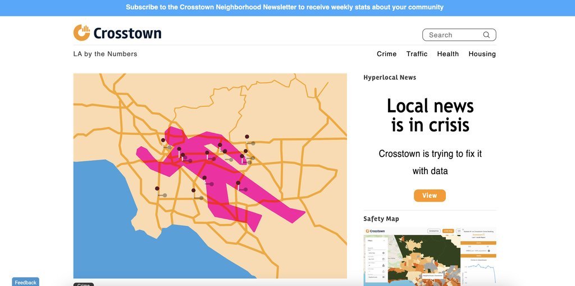
Task: Click "Crosstown is trying to fix it" text
Action: click(430, 153)
